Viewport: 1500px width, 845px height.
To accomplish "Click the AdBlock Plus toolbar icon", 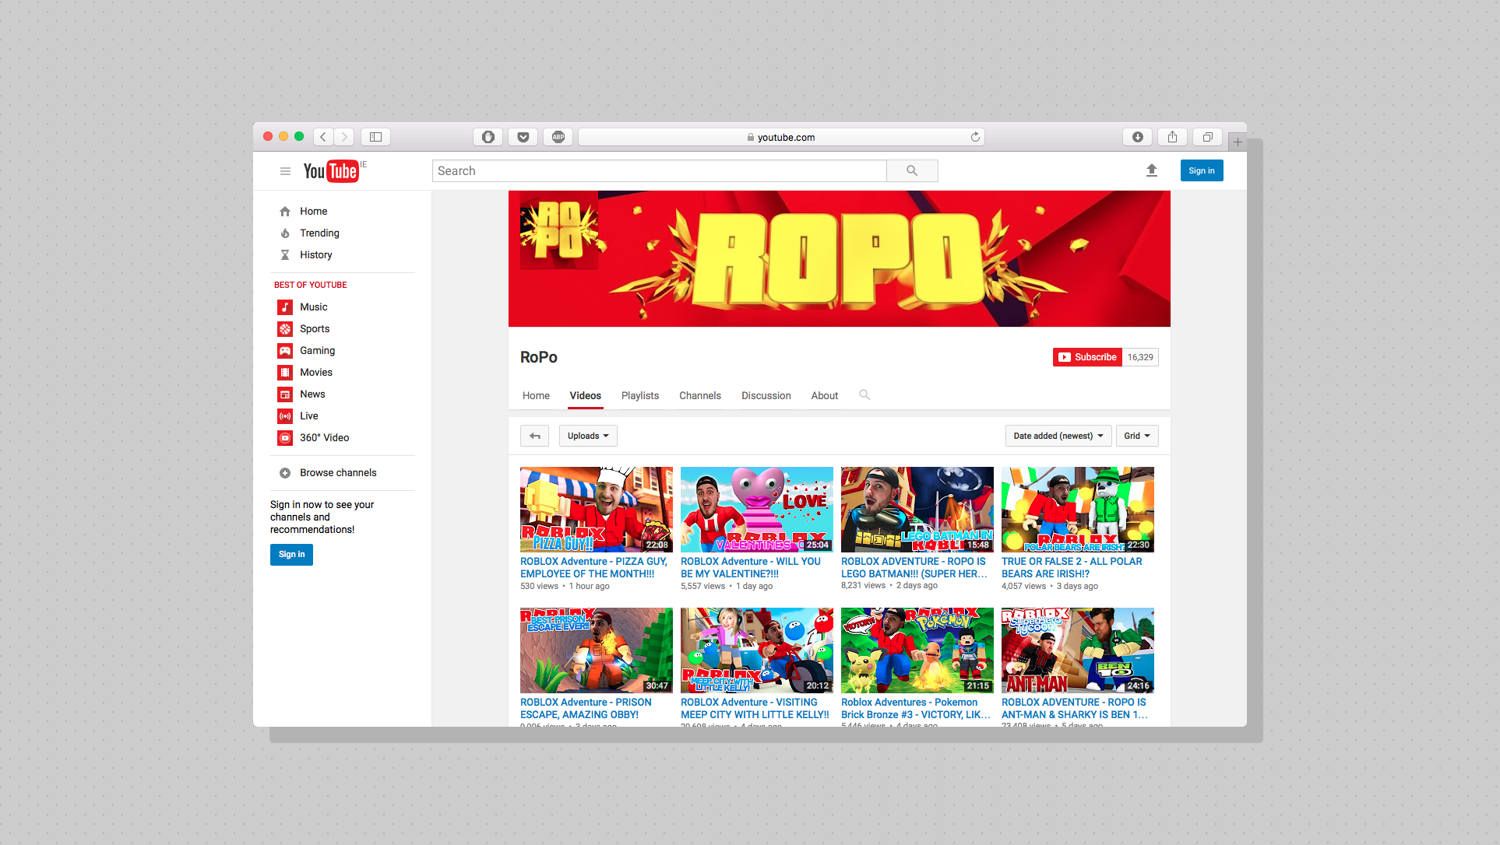I will coord(558,137).
